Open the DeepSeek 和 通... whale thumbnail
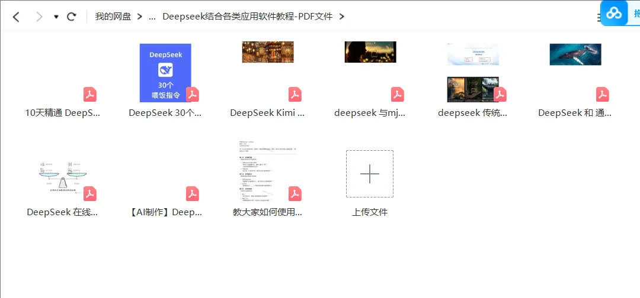 click(575, 54)
